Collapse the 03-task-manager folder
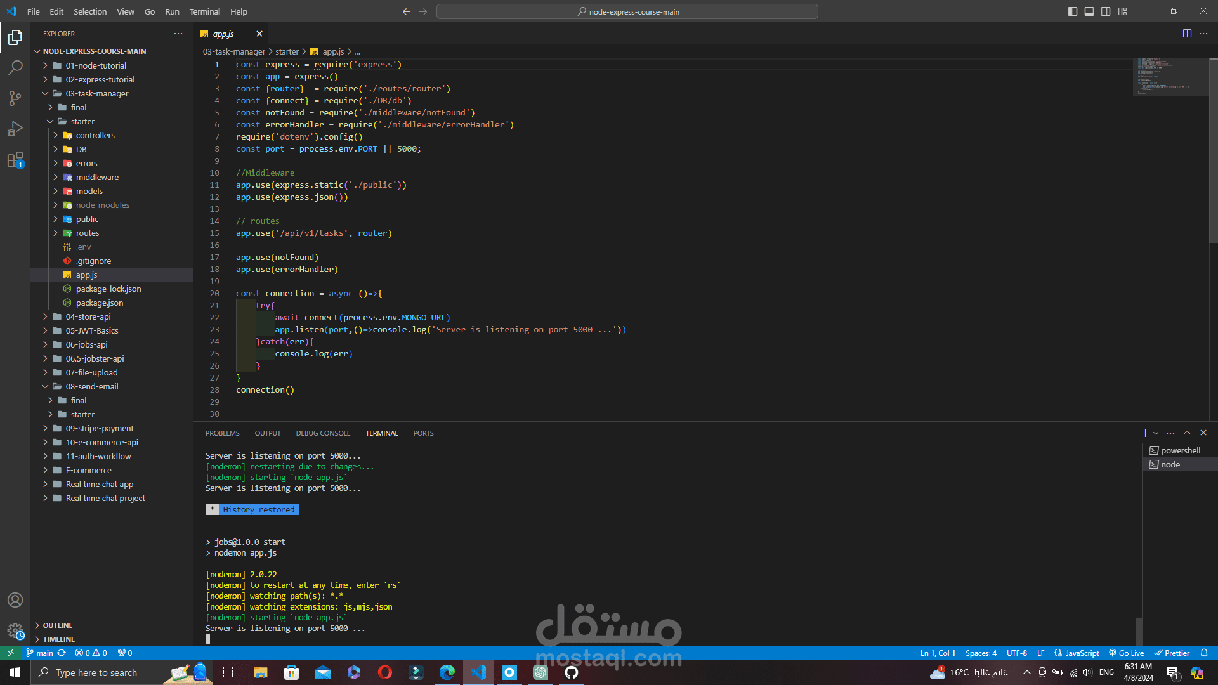This screenshot has height=685, width=1218. [96, 93]
